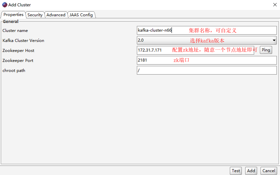
Task: Click the "Zookeeper Host" label
Action: pos(18,51)
